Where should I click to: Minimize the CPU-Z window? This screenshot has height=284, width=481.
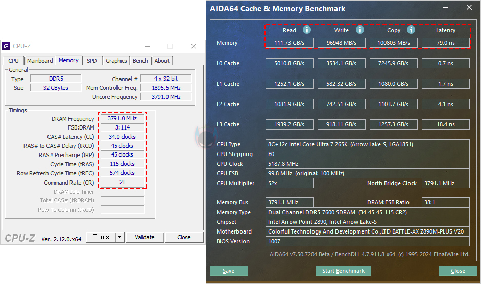click(147, 46)
